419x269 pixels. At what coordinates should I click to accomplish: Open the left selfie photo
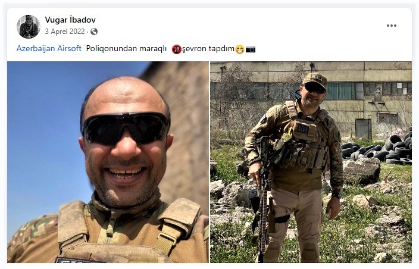(x=108, y=162)
